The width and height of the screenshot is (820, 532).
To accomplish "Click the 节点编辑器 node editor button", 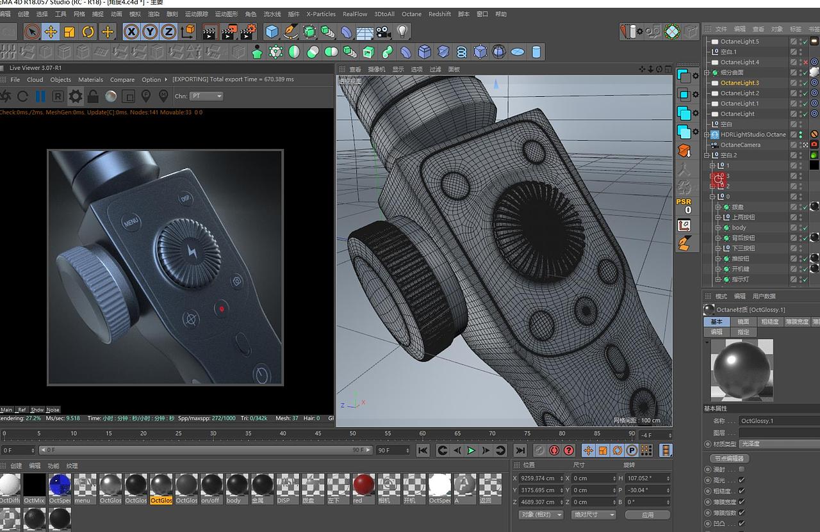I will 728,458.
